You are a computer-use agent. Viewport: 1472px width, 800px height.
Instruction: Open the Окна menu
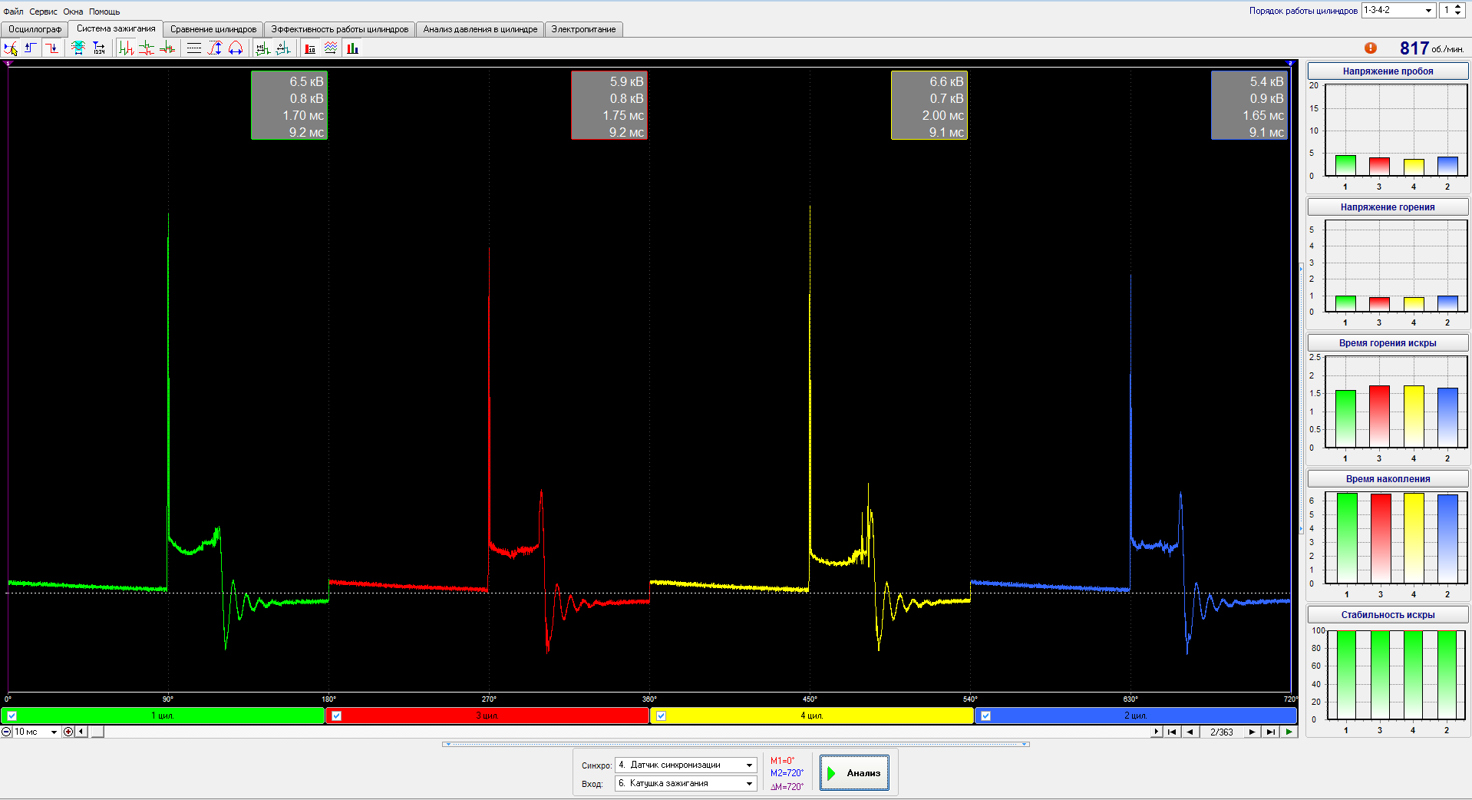tap(73, 12)
